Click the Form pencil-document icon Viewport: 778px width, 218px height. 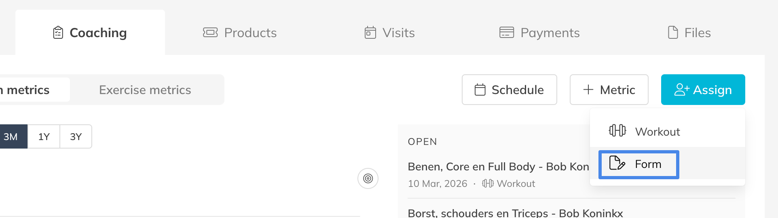[x=617, y=163]
